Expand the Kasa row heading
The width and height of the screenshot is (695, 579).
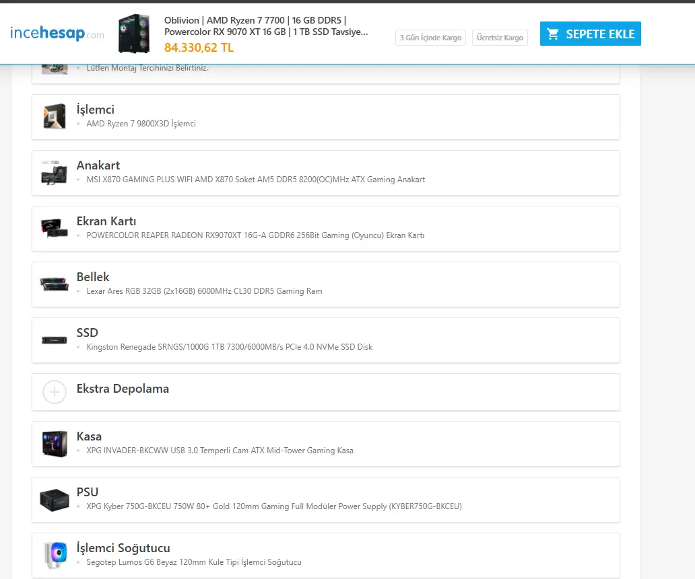click(x=89, y=436)
